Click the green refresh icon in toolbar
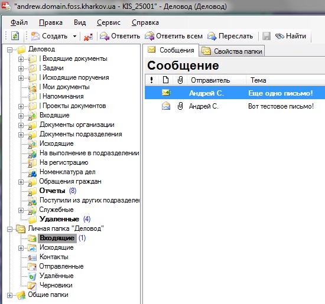The width and height of the screenshot is (325, 304). [15, 36]
